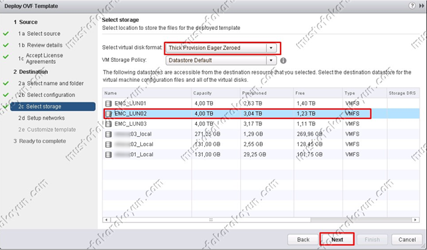Go to step 1a Select source
This screenshot has height=250, width=427.
click(x=39, y=34)
